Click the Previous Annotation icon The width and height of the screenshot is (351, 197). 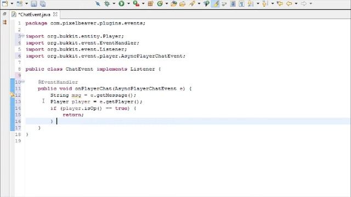[x=265, y=4]
